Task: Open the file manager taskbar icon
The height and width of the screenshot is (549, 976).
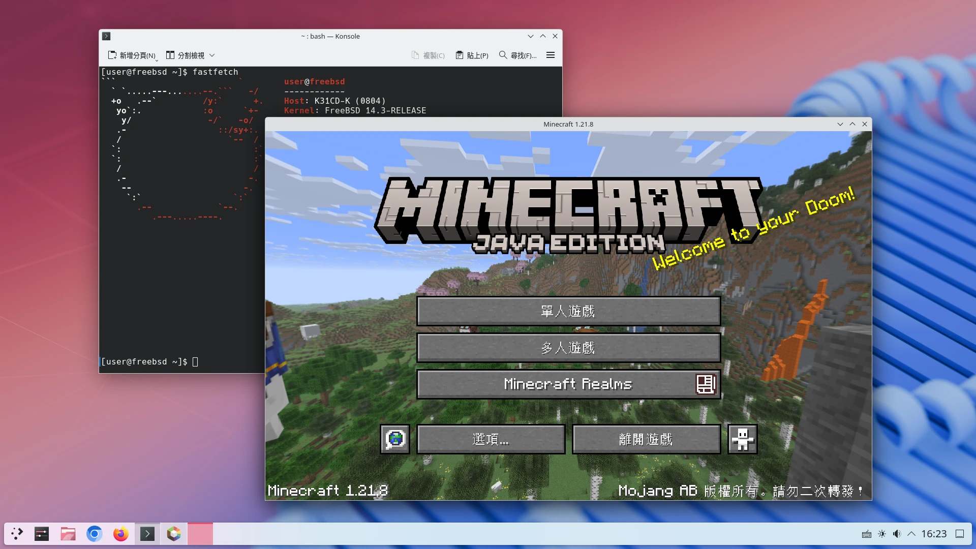Action: point(68,534)
